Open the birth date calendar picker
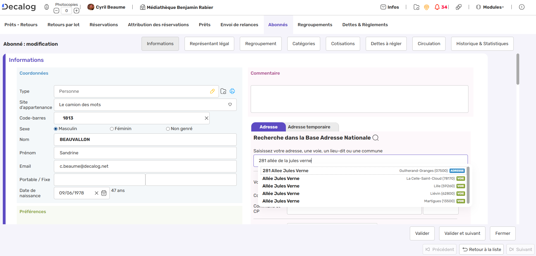The height and width of the screenshot is (256, 536). click(104, 193)
